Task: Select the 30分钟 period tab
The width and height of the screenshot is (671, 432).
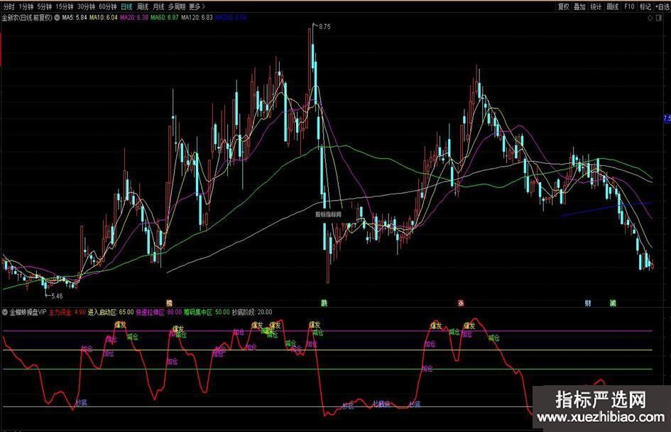Action: (x=86, y=6)
